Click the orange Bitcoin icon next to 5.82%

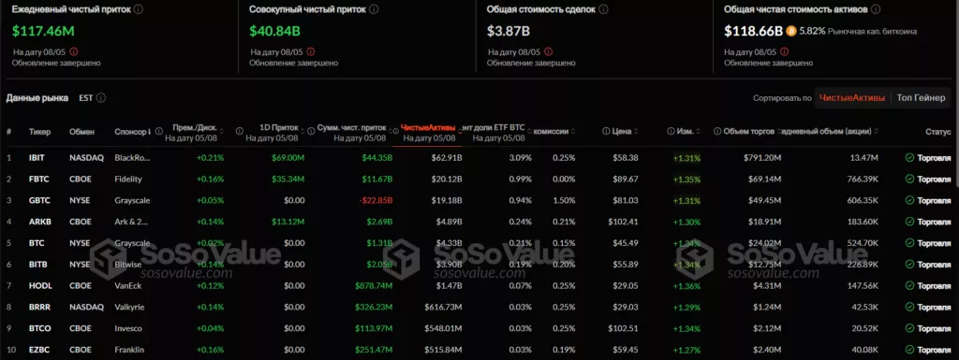tap(790, 31)
